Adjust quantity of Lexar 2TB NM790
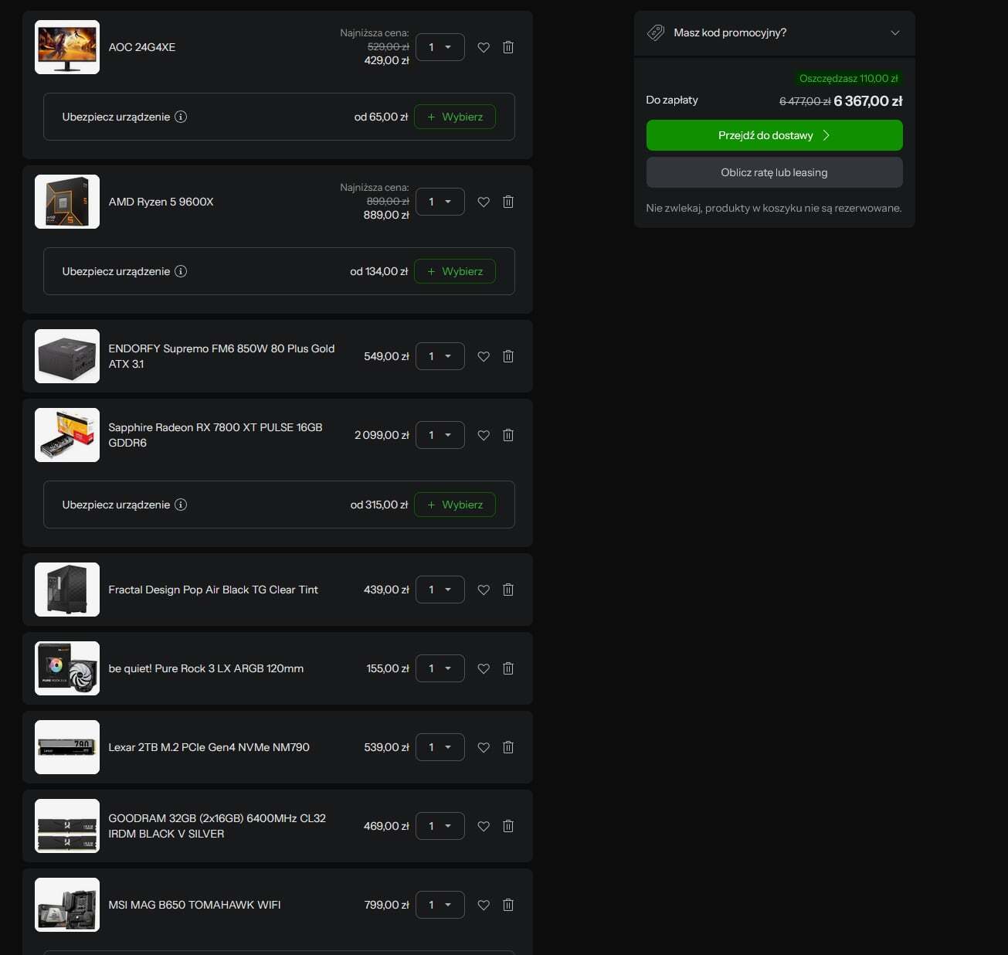This screenshot has height=955, width=1008. click(x=440, y=747)
